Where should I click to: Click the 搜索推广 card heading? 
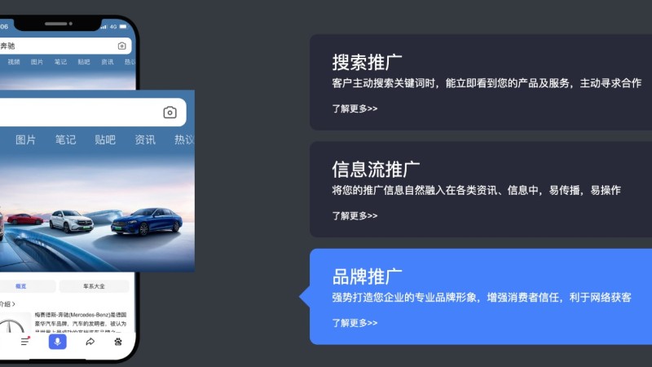click(x=368, y=63)
